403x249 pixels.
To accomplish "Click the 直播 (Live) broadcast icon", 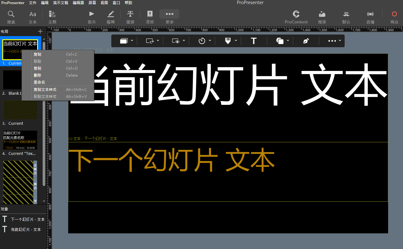I will pos(370,17).
